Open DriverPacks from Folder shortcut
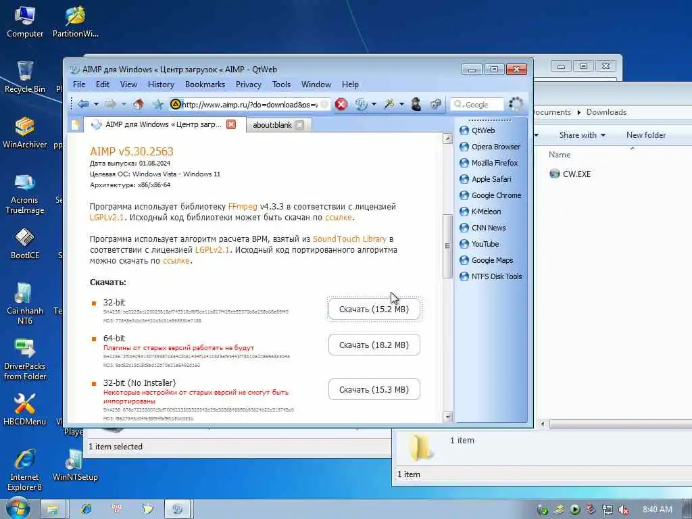This screenshot has width=692, height=519. point(25,360)
